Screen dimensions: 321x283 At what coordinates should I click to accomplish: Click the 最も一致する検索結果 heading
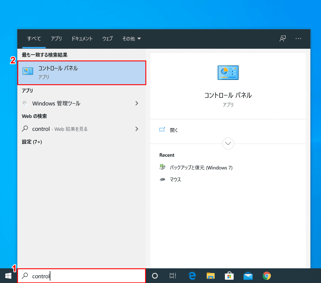point(45,55)
